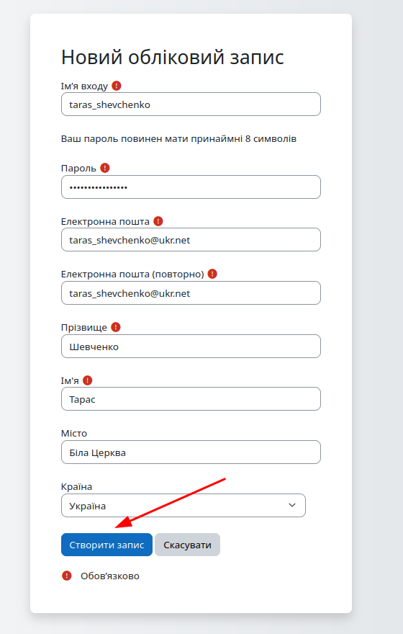This screenshot has height=634, width=403.
Task: Click the Ім'я field containing Тарас
Action: (191, 399)
